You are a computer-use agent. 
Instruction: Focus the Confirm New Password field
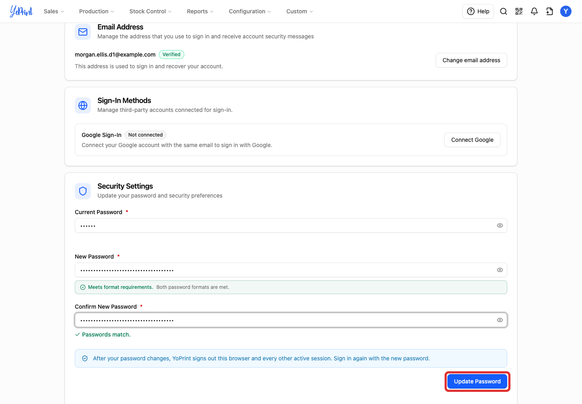click(291, 320)
